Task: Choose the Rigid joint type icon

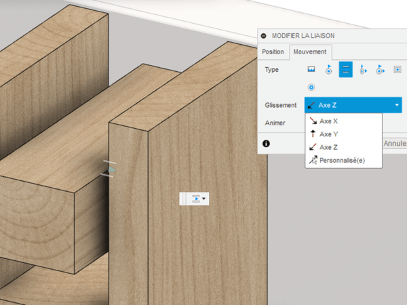Action: pos(311,69)
